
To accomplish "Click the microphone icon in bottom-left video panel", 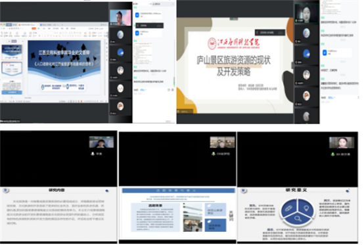I will [93, 154].
